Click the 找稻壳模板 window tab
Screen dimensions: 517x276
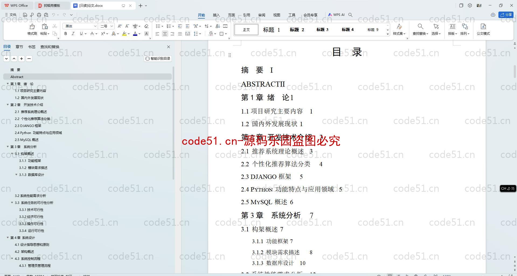tap(52, 5)
